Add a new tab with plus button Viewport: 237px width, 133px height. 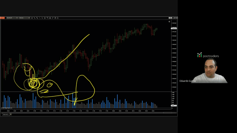click(x=10, y=114)
